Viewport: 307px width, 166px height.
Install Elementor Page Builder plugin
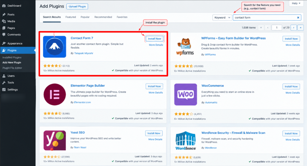click(154, 86)
